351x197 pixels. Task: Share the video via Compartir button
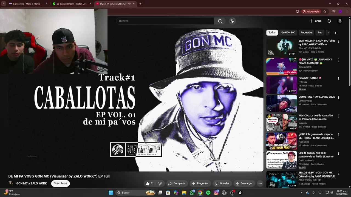coord(177,183)
